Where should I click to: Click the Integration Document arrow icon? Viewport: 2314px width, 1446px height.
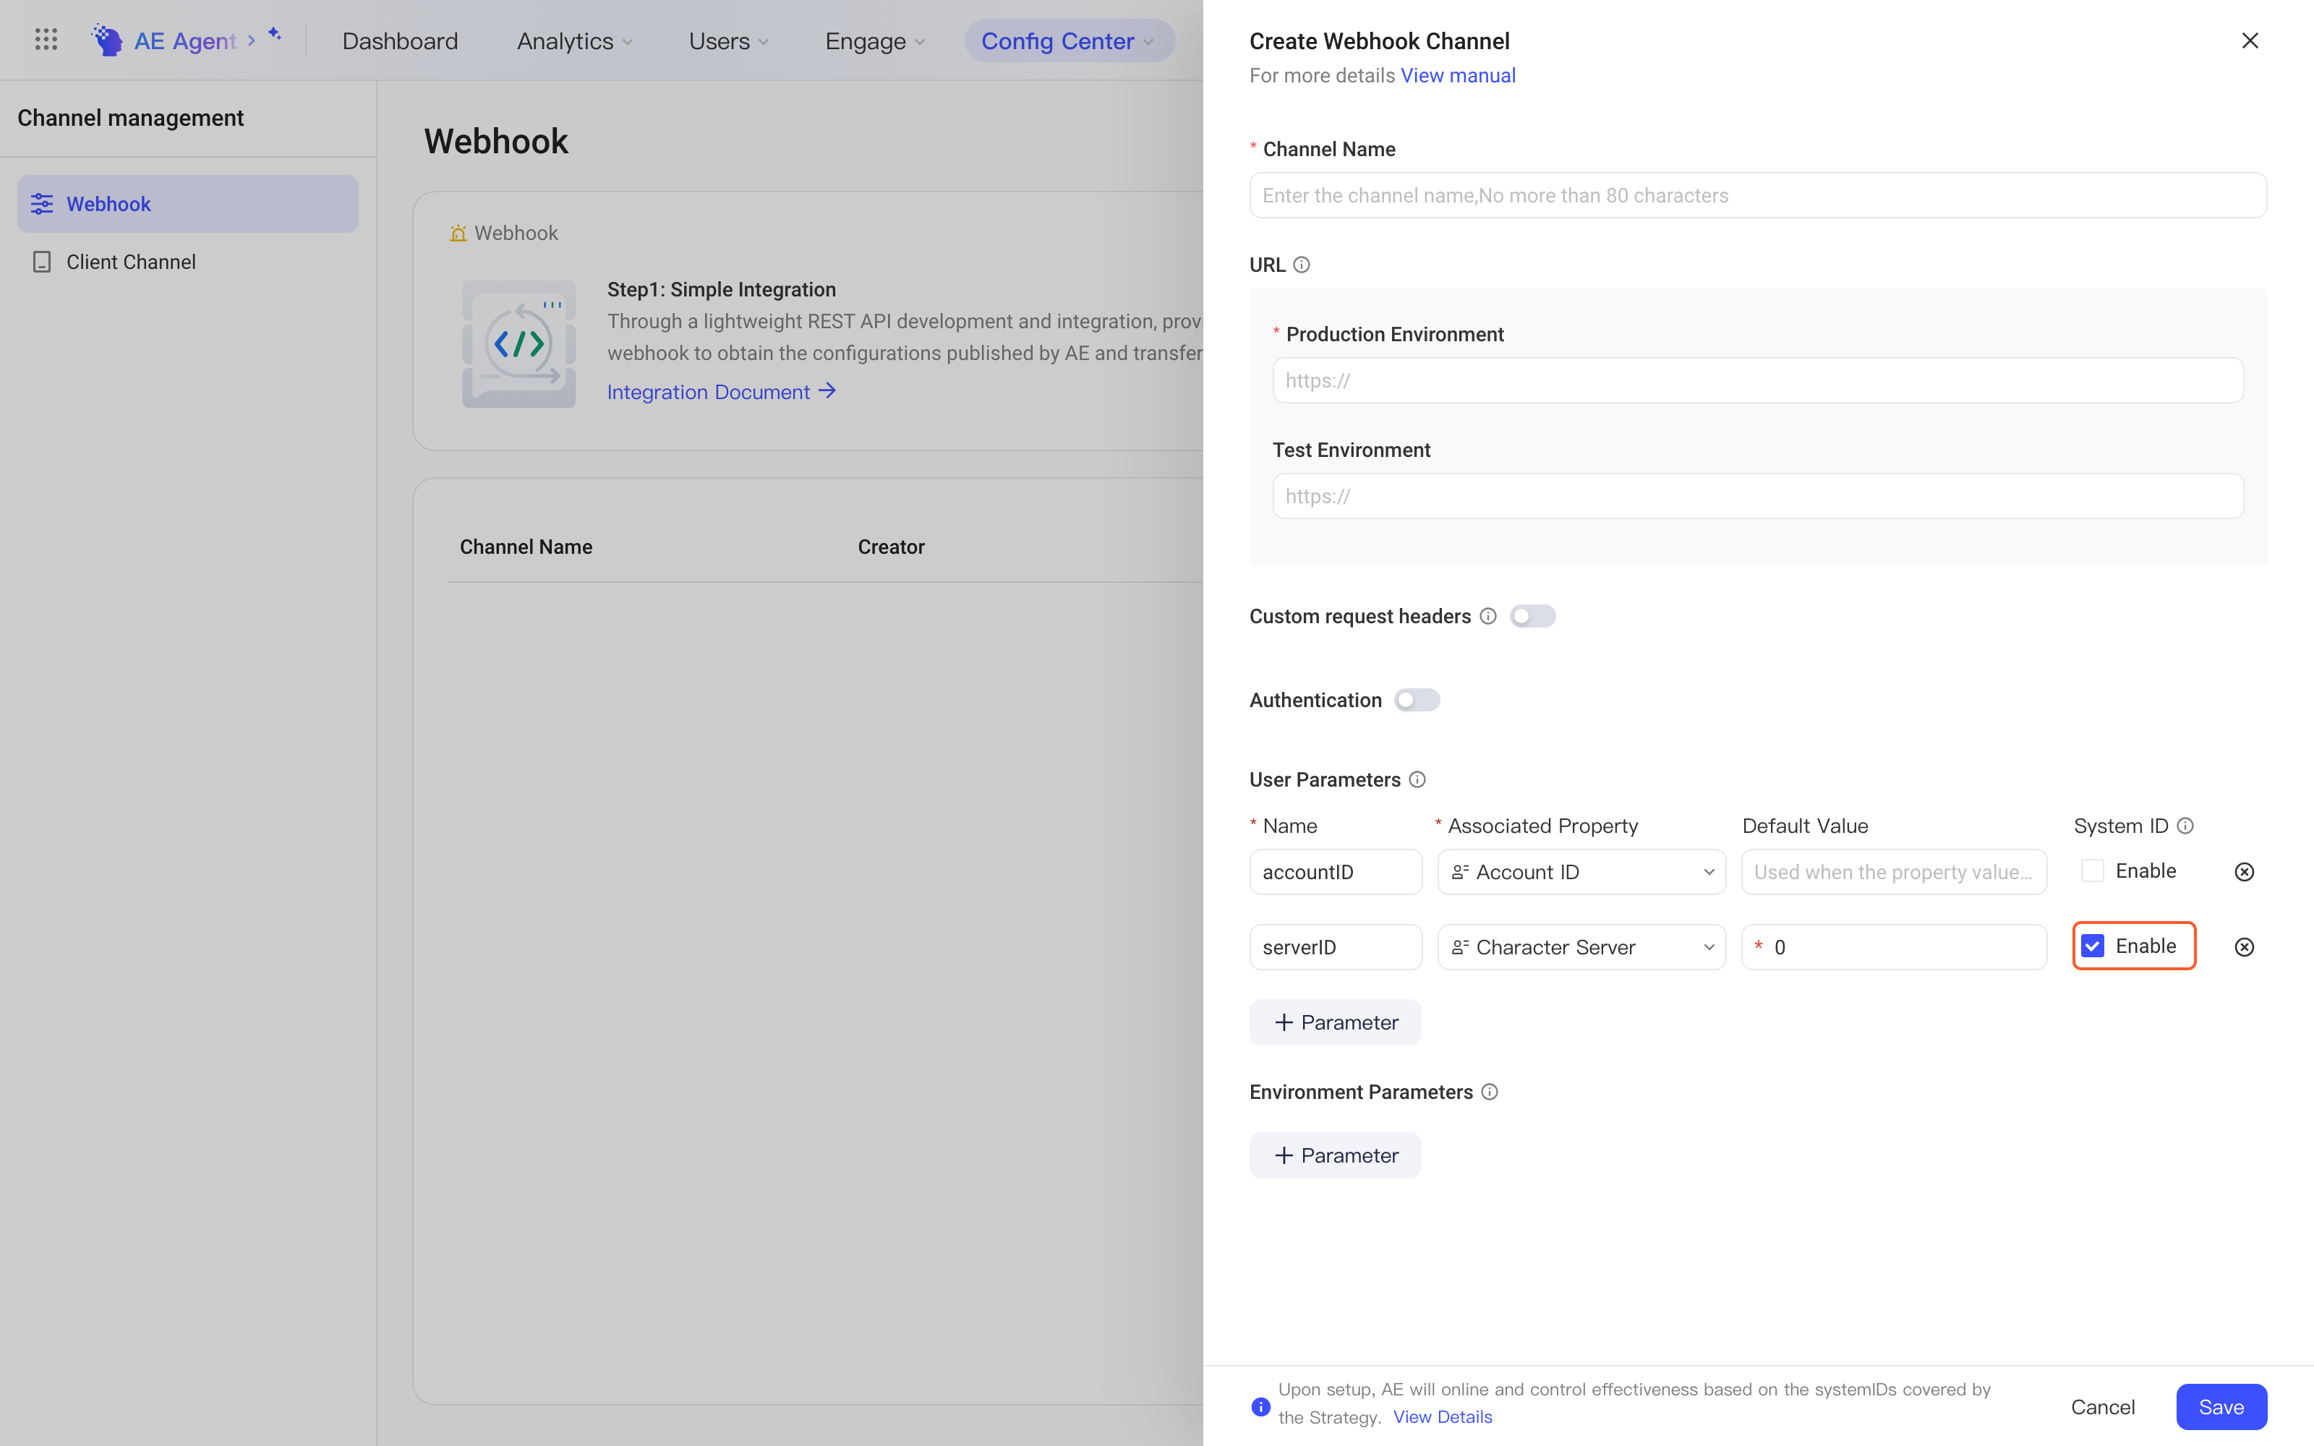pyautogui.click(x=827, y=390)
